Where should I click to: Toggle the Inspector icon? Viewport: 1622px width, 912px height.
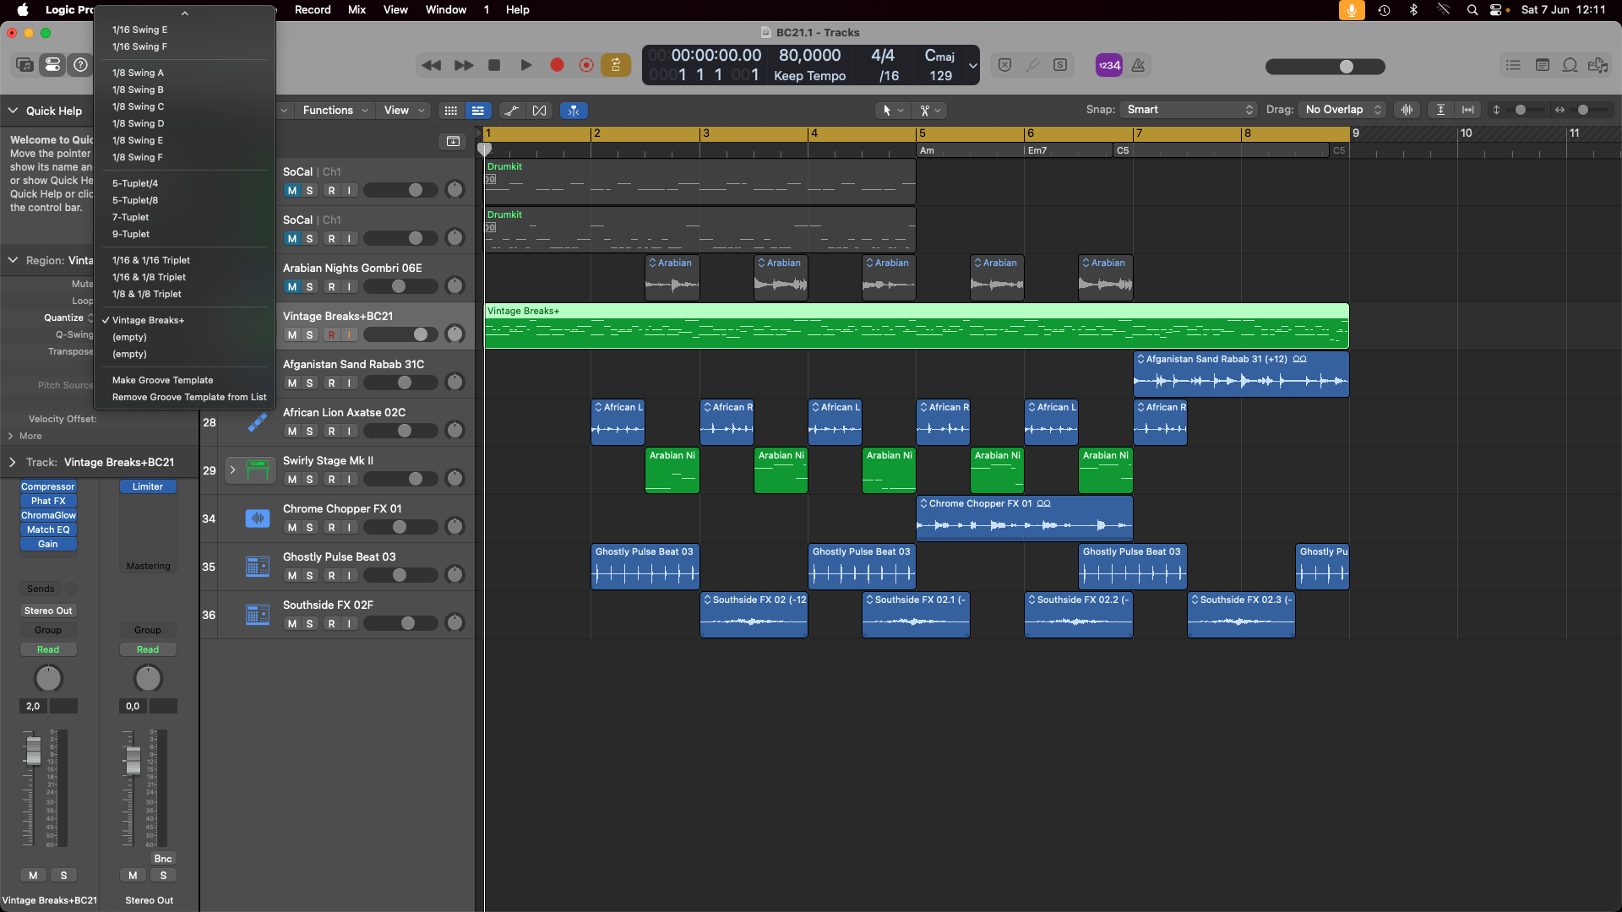pyautogui.click(x=52, y=65)
